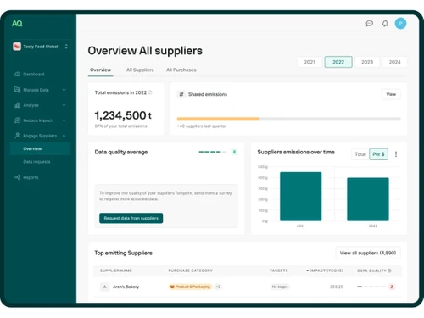Click the Shared emissions progress bar

[288, 119]
